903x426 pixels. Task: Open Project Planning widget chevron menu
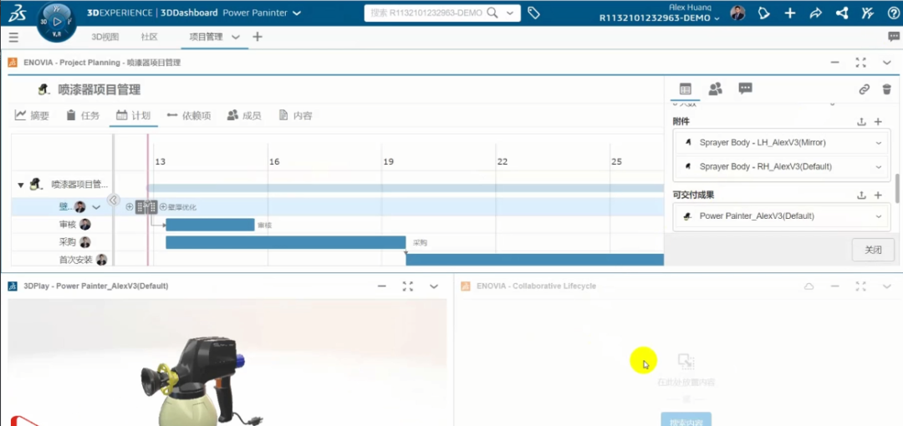pyautogui.click(x=887, y=62)
